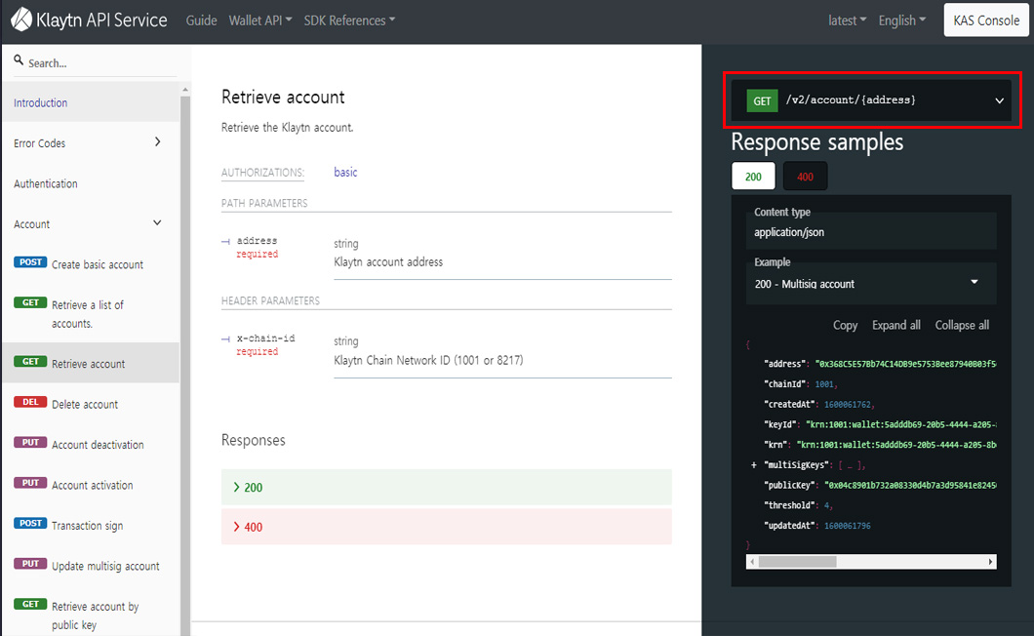Viewport: 1034px width, 636px height.
Task: Open the SDK References dropdown
Action: (349, 20)
